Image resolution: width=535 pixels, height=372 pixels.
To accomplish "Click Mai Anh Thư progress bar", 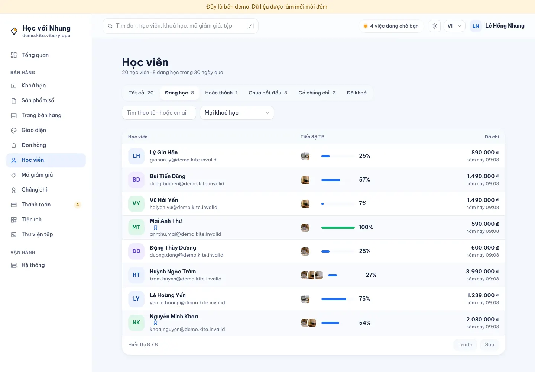I will (338, 227).
